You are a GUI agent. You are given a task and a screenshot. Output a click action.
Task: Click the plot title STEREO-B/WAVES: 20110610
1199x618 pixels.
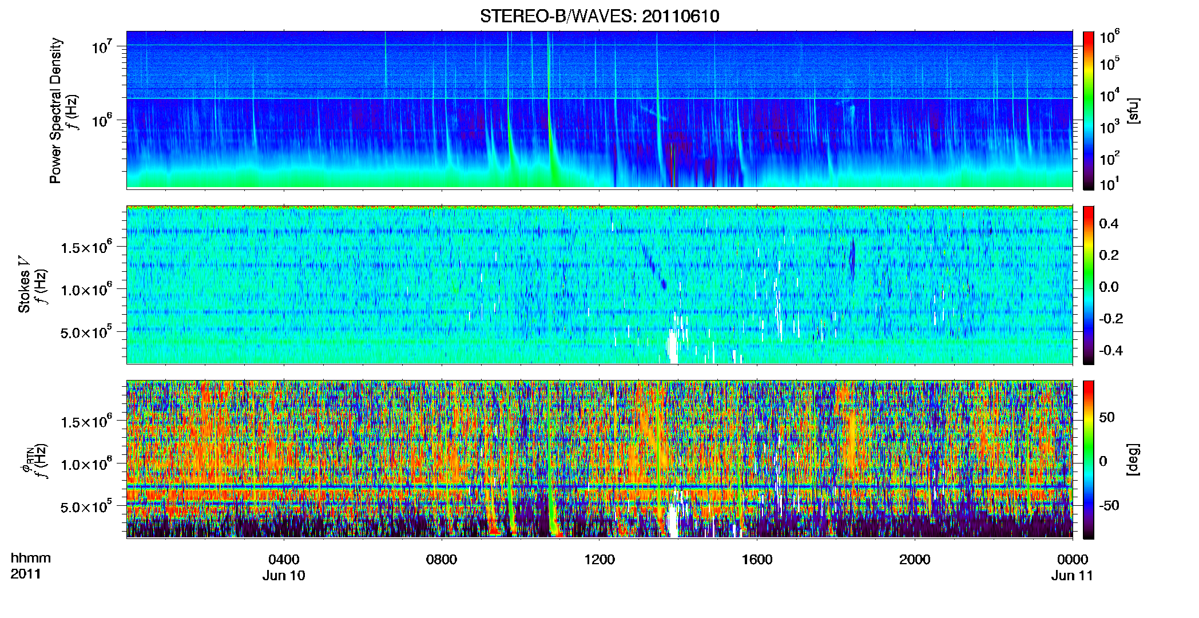click(599, 16)
